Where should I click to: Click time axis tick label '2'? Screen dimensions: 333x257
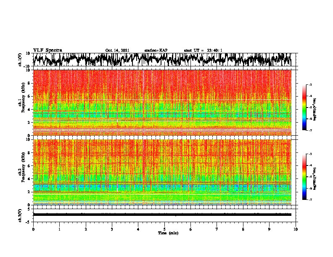pos(86,229)
